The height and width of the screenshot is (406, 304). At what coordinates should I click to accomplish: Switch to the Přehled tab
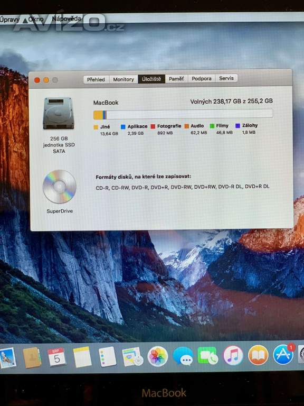coord(96,79)
